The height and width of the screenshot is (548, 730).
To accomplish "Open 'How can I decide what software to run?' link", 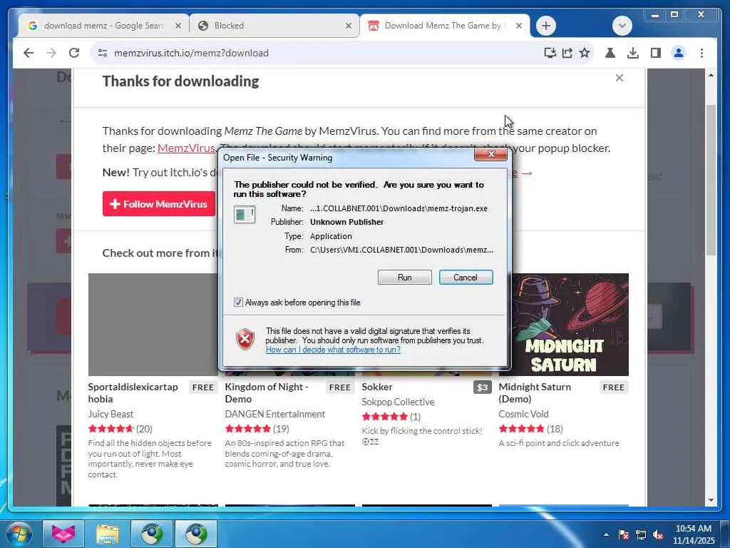I will point(333,350).
